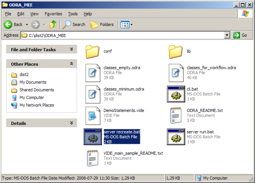Expand the File and Folder Tasks panel
255x183 pixels.
(x=71, y=49)
